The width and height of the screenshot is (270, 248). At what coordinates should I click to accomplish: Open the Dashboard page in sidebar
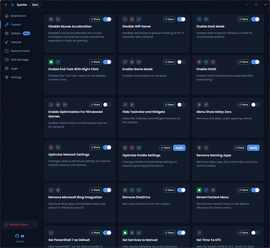pos(18,16)
